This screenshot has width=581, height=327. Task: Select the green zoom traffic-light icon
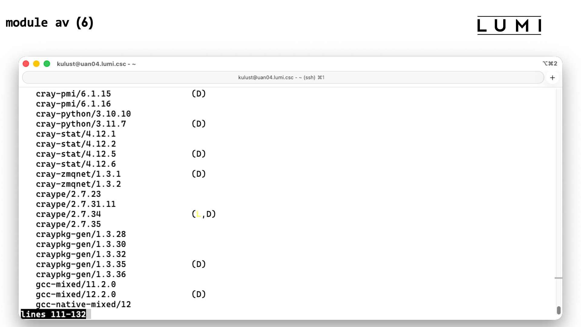47,64
